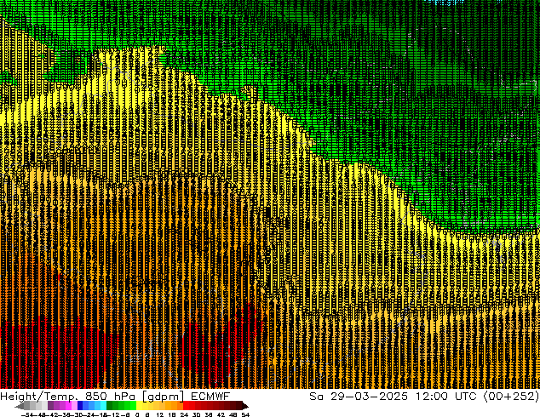This screenshot has height=417, width=540.
Task: Click the 'Sa 29-03-2025 12:00 UTC (00+252)' timestamp
Action: [x=424, y=397]
